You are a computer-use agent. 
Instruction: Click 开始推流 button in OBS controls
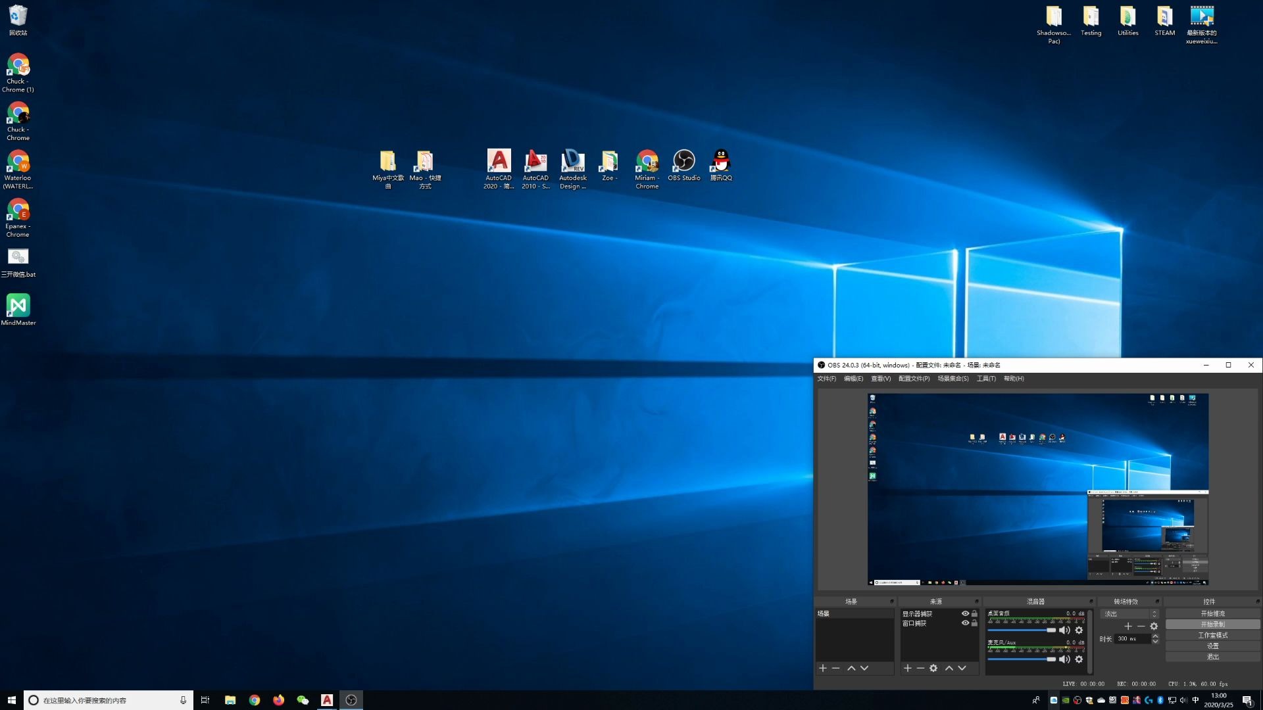point(1212,613)
